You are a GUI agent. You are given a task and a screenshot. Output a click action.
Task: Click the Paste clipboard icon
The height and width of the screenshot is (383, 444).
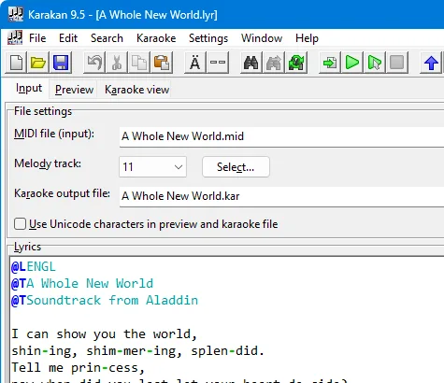click(x=162, y=63)
